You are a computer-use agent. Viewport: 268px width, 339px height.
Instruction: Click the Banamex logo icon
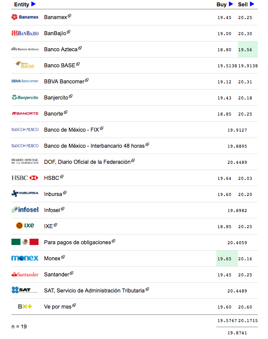pyautogui.click(x=25, y=17)
